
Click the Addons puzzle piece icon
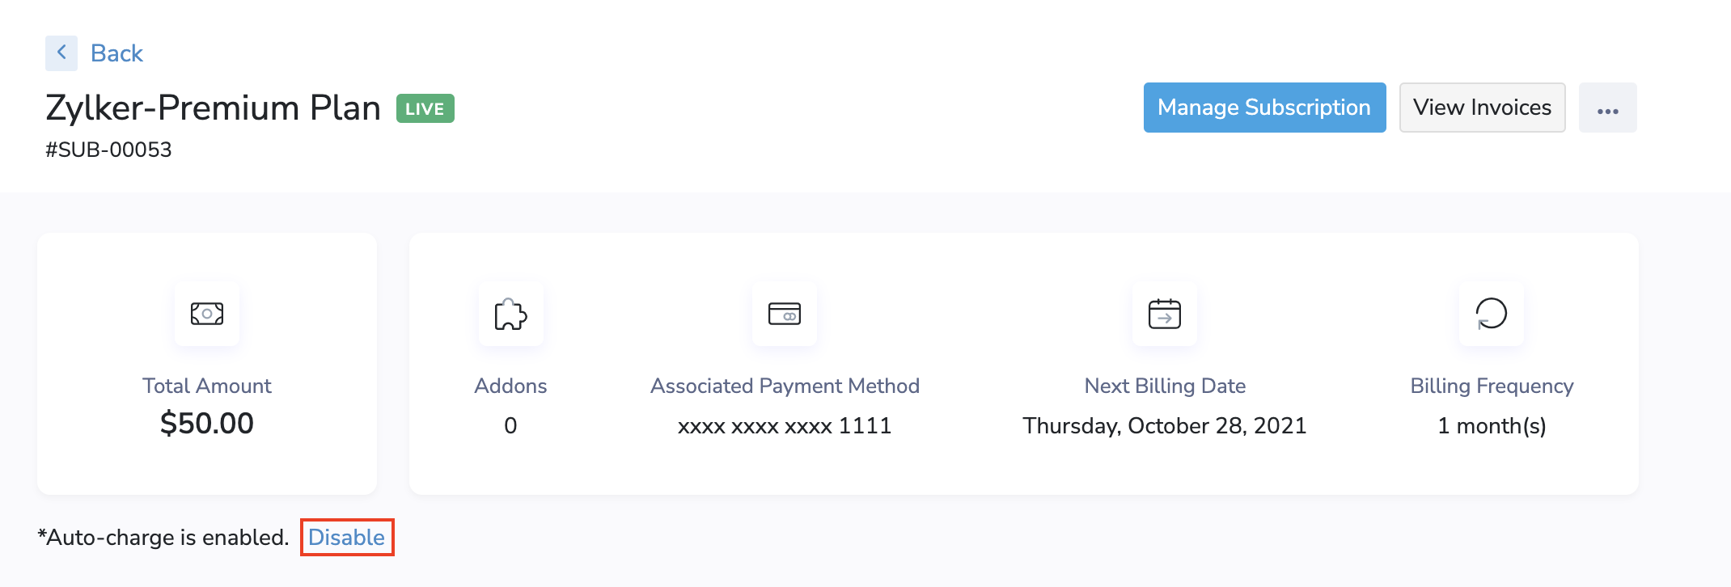point(510,314)
